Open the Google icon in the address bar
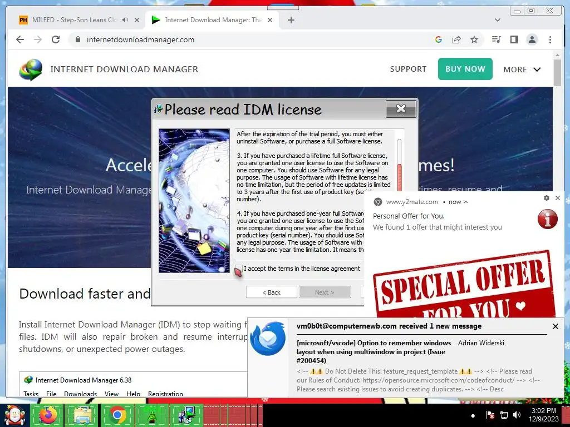Screen dimensions: 570x427 pos(439,39)
